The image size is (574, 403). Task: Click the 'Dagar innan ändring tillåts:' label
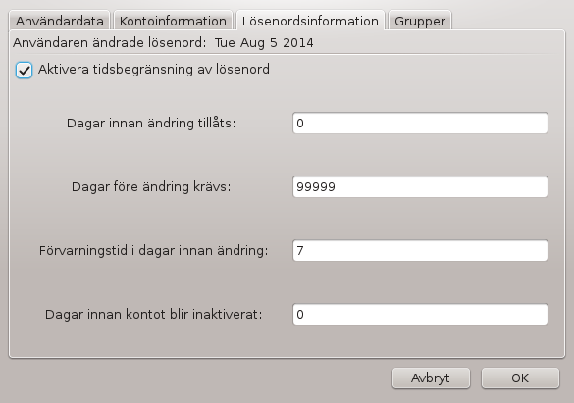click(x=151, y=123)
